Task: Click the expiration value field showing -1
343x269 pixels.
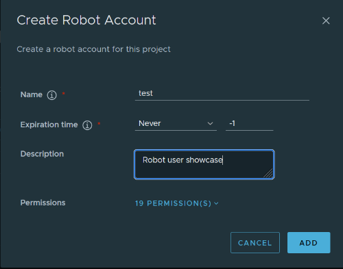Action: (249, 123)
